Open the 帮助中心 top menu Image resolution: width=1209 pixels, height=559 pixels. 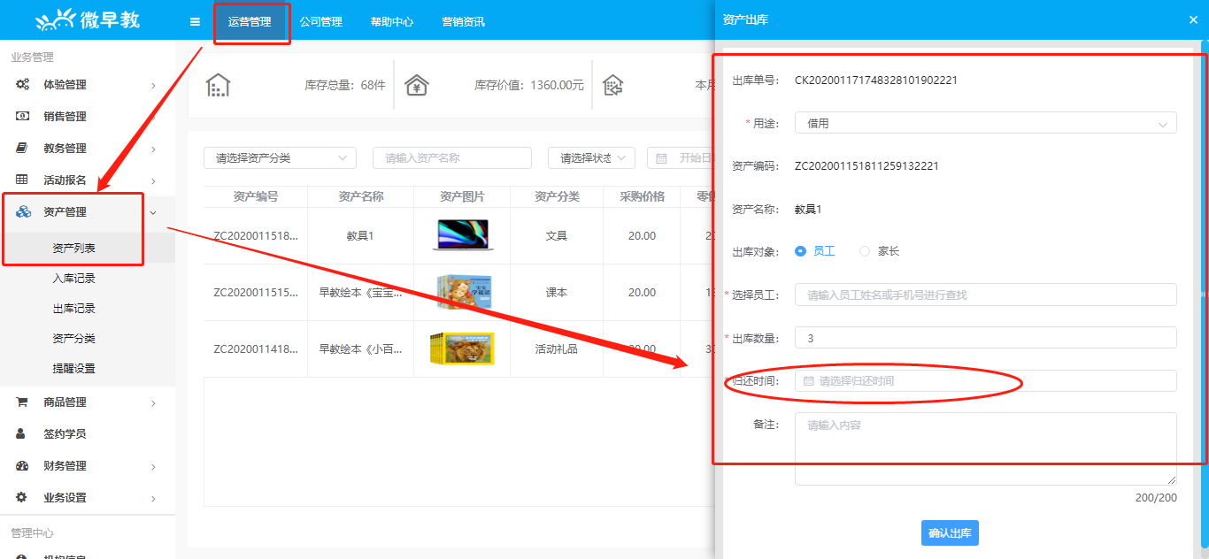392,22
